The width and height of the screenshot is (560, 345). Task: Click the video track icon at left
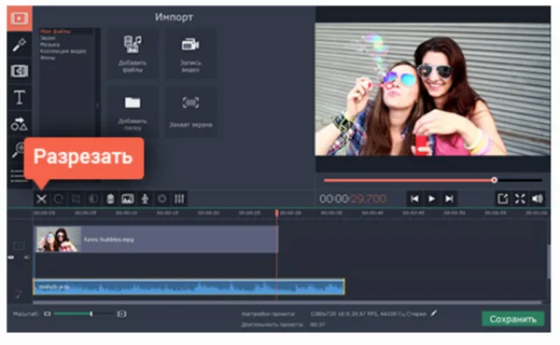pyautogui.click(x=18, y=246)
